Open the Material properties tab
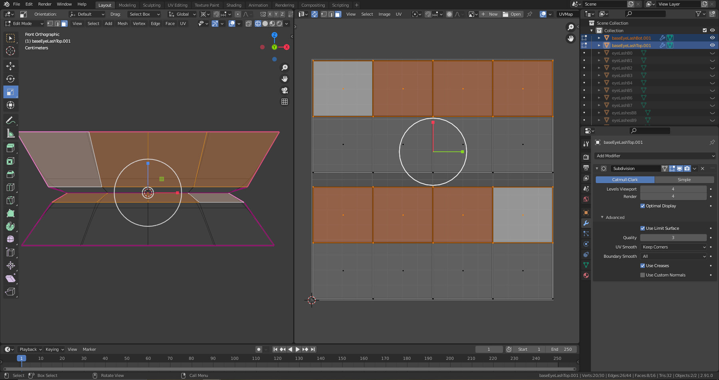This screenshot has height=380, width=719. (x=586, y=276)
